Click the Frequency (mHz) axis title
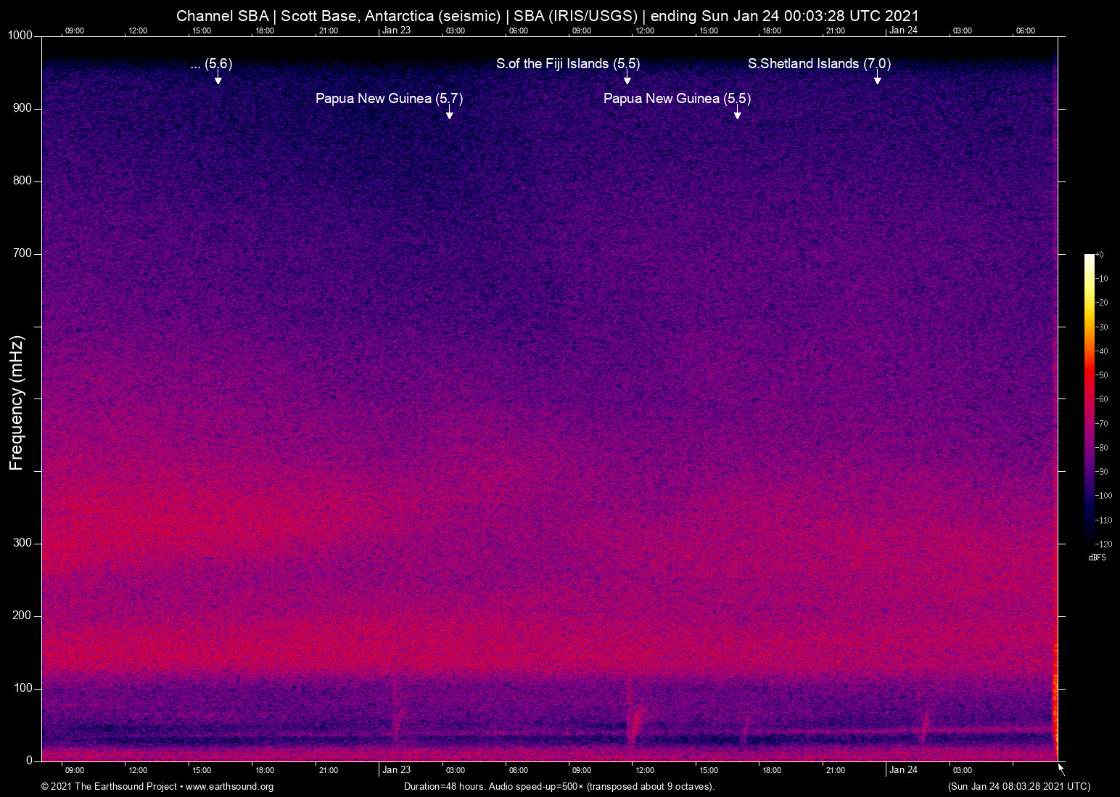Image resolution: width=1120 pixels, height=797 pixels. (x=17, y=403)
